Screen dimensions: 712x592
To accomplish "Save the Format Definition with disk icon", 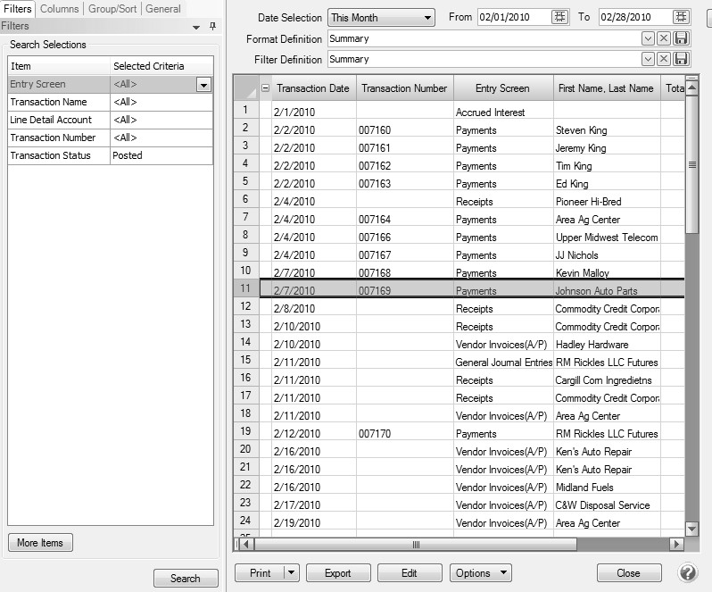I will [x=682, y=38].
